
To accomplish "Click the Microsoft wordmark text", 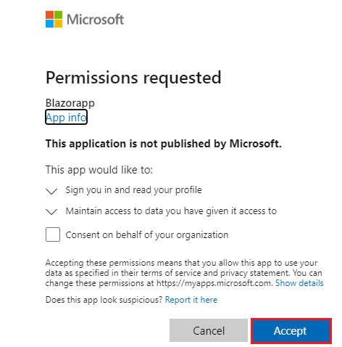I will 96,20.
